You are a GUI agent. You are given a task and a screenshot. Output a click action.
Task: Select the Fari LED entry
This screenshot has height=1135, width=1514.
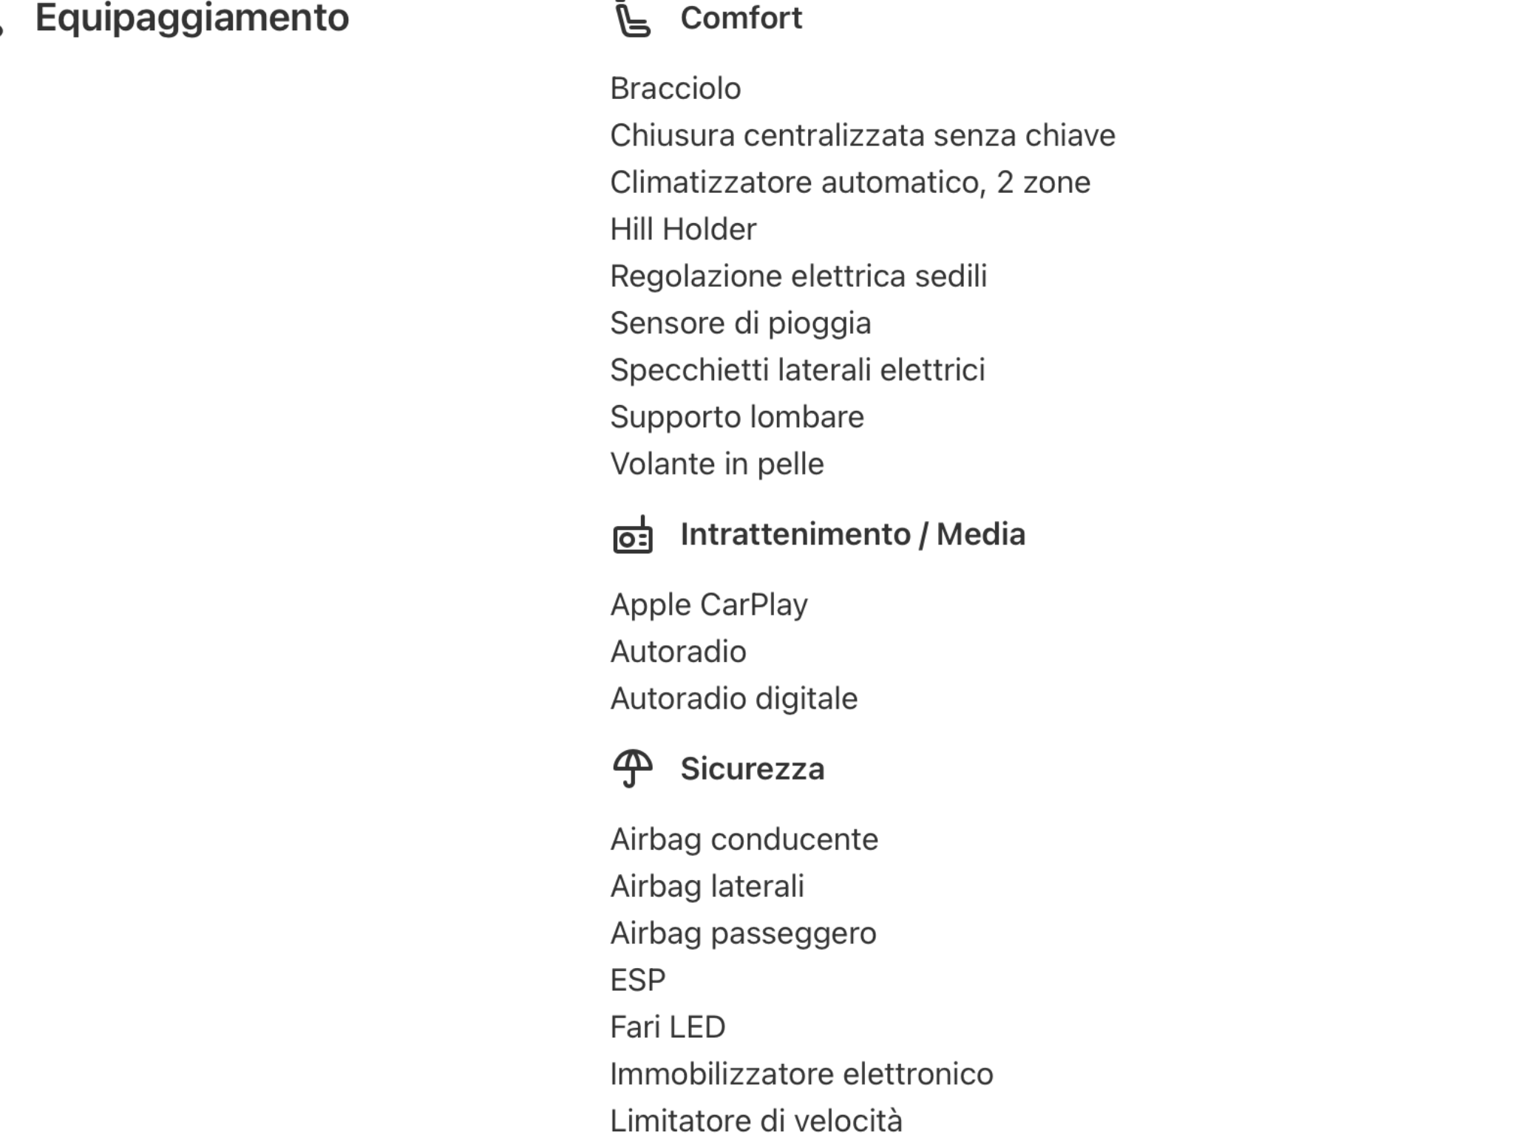pyautogui.click(x=668, y=1027)
